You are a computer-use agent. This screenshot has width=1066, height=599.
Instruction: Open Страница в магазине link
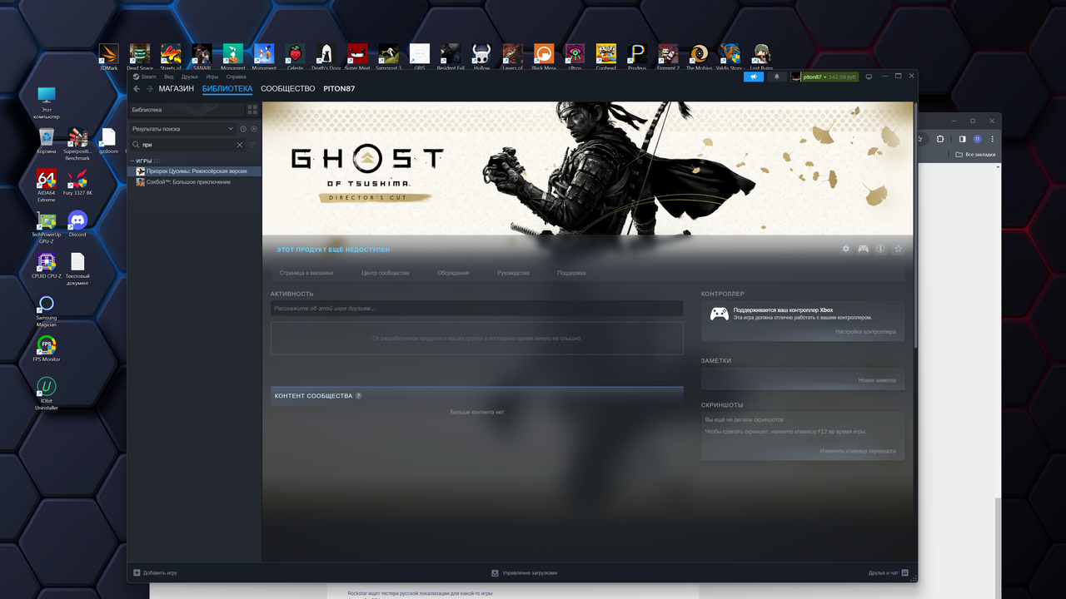click(x=306, y=273)
